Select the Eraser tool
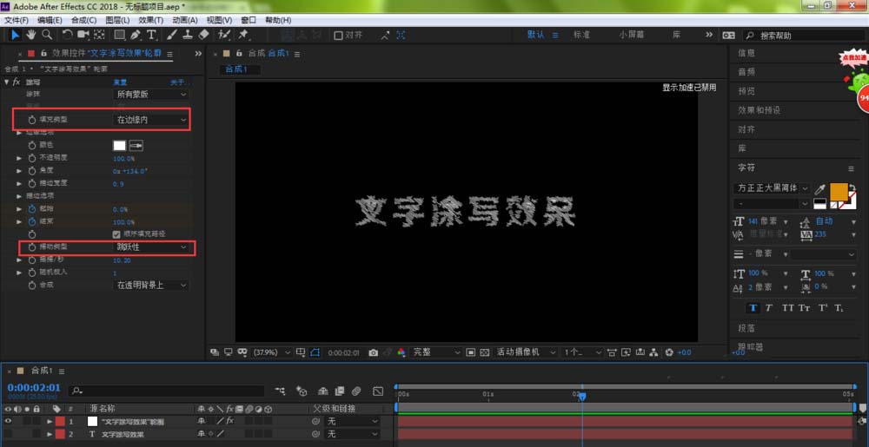 coord(202,35)
